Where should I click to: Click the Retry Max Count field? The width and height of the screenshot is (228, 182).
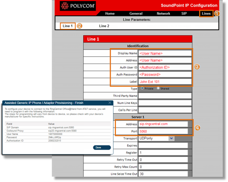tap(163, 167)
